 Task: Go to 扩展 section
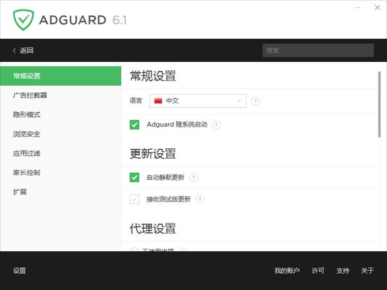20,192
